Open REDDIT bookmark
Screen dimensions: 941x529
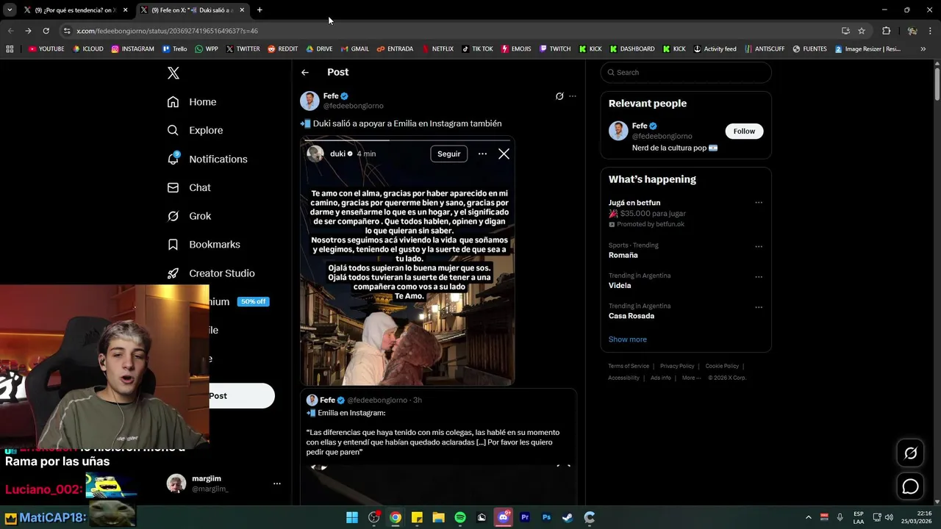point(282,49)
